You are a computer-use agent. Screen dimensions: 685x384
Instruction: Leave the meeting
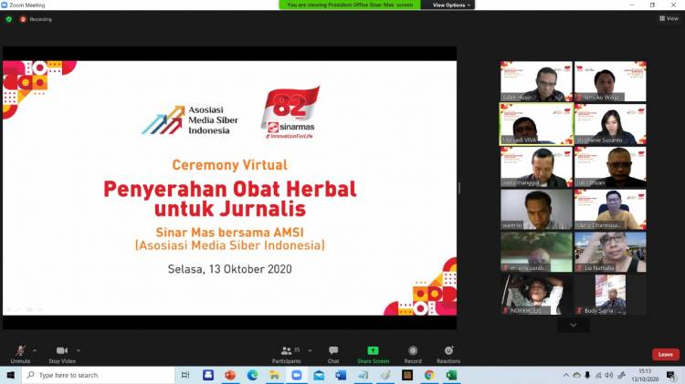665,354
